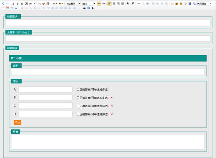Click the option C text field

45,106
